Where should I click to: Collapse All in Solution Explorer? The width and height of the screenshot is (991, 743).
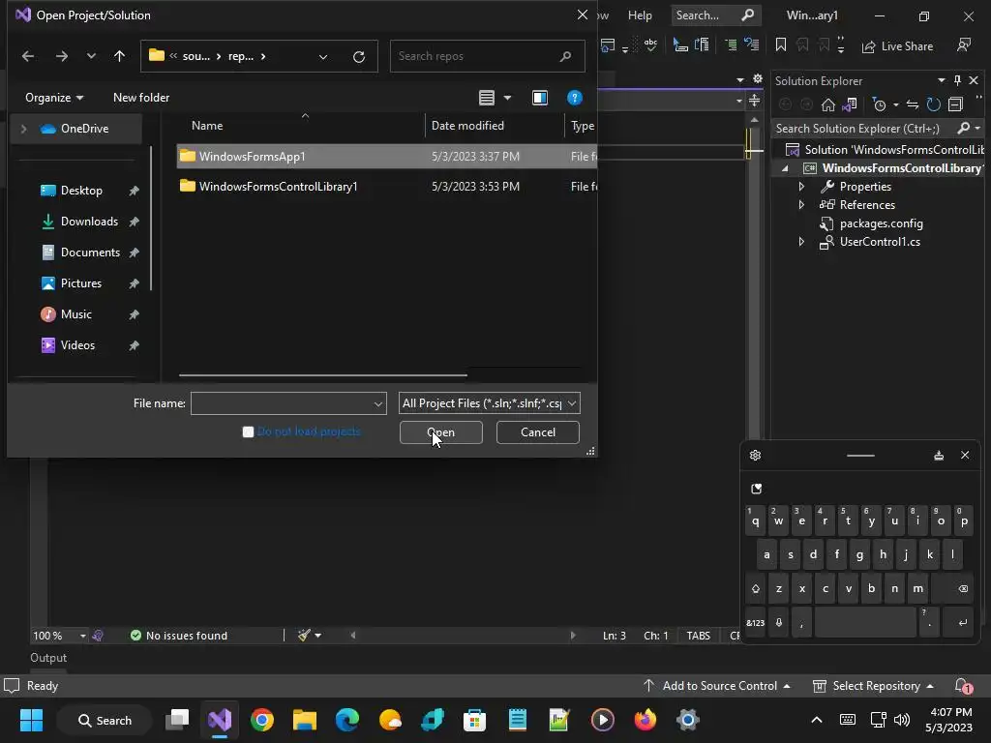pos(955,104)
